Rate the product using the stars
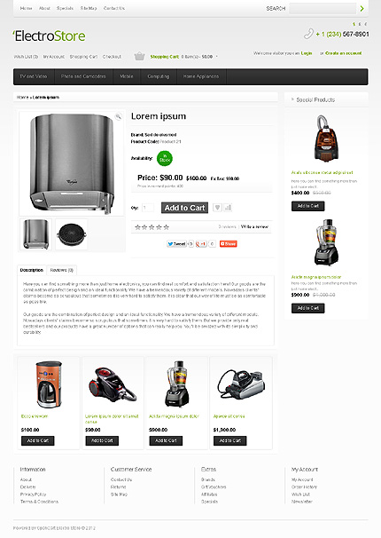 click(152, 227)
